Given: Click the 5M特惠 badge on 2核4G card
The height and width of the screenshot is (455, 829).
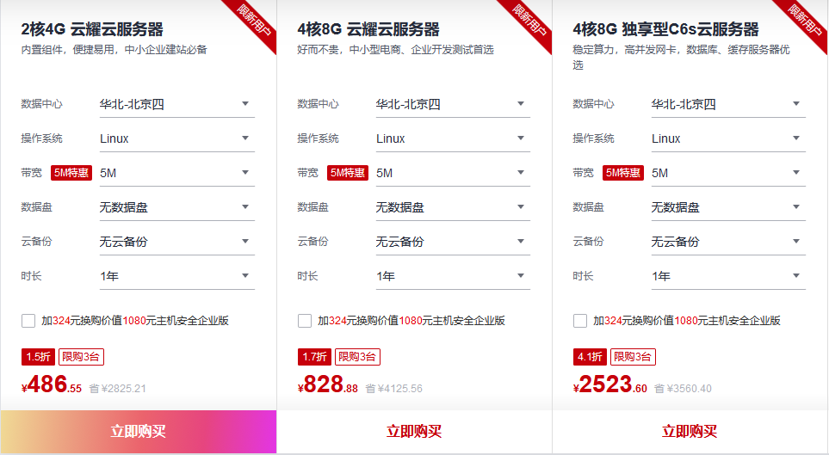Looking at the screenshot, I should point(71,173).
